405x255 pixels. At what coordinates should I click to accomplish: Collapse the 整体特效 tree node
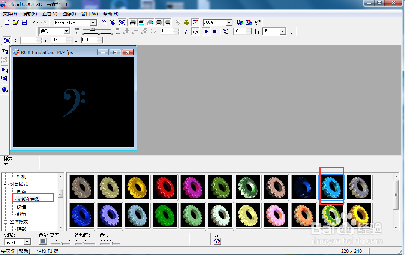pyautogui.click(x=5, y=222)
